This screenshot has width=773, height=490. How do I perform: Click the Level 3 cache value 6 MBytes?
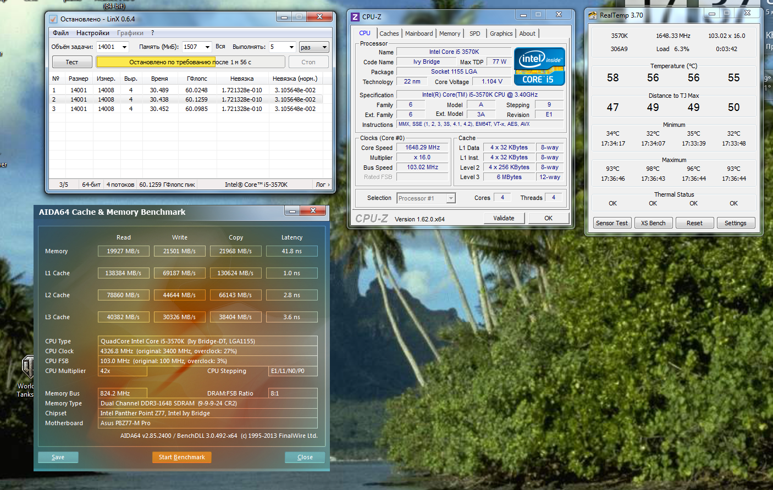coord(510,177)
